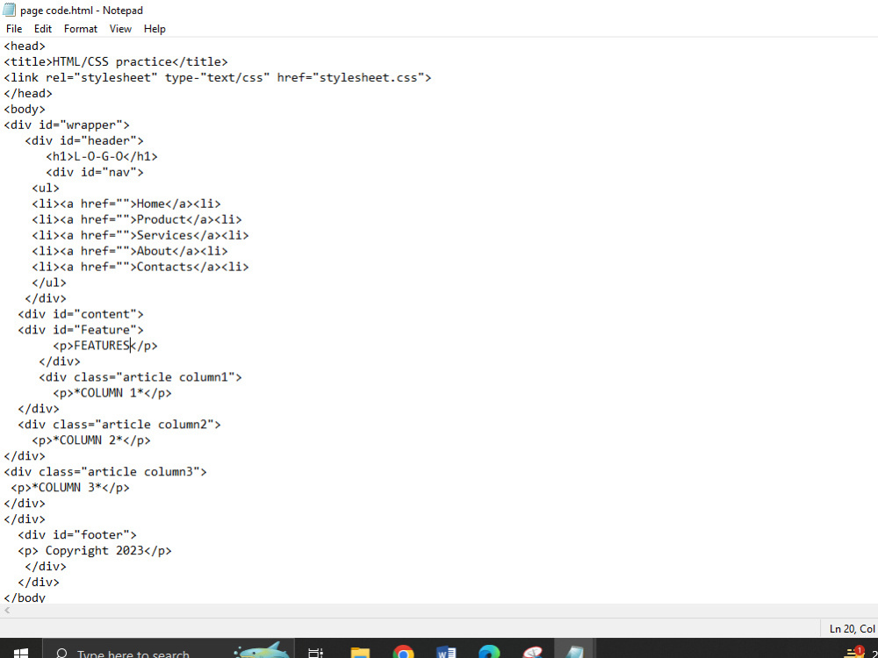Click the article column3 div line
This screenshot has height=658, width=878.
coord(105,472)
